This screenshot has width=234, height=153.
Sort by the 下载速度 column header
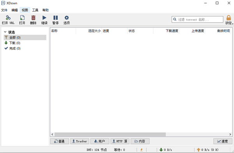[x=166, y=31]
